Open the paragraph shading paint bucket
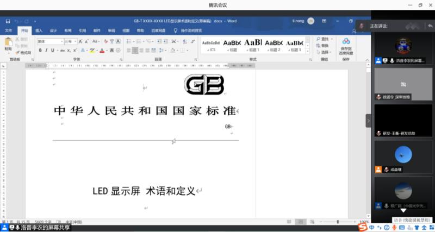Screen dimensions: 435x232 pyautogui.click(x=172, y=50)
